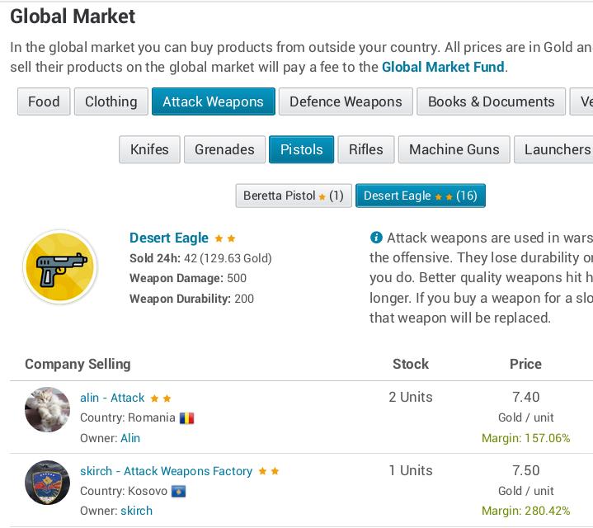Open owner Alin profile link

tap(130, 438)
